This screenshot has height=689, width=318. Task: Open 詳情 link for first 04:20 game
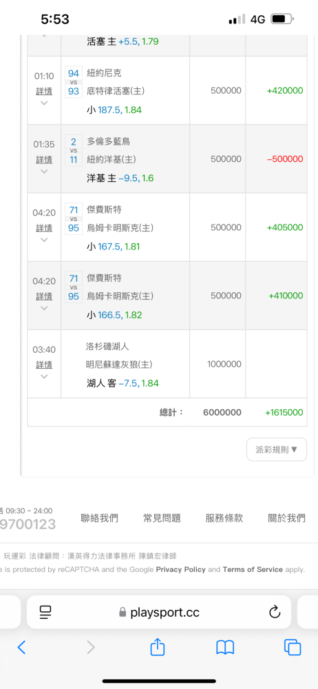pyautogui.click(x=44, y=228)
